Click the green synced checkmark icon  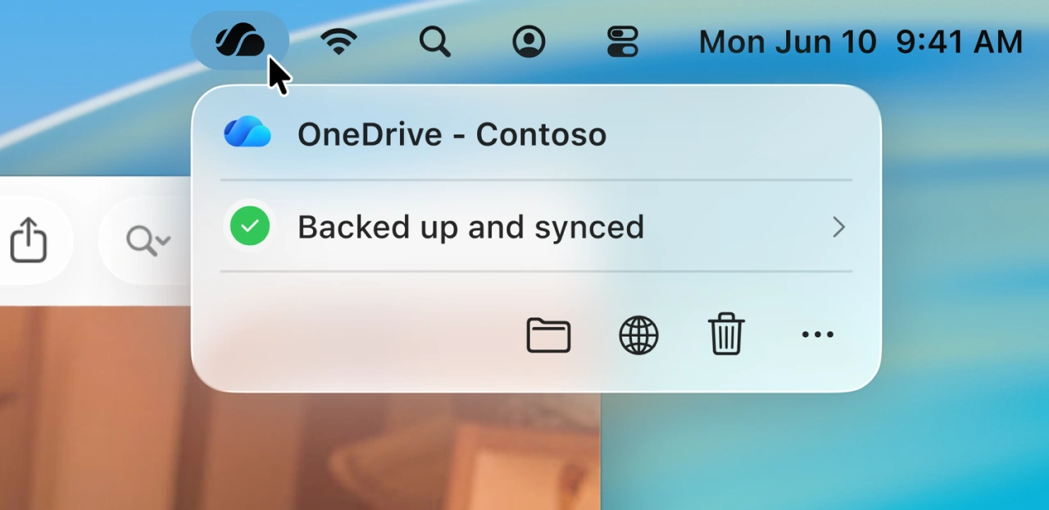250,225
